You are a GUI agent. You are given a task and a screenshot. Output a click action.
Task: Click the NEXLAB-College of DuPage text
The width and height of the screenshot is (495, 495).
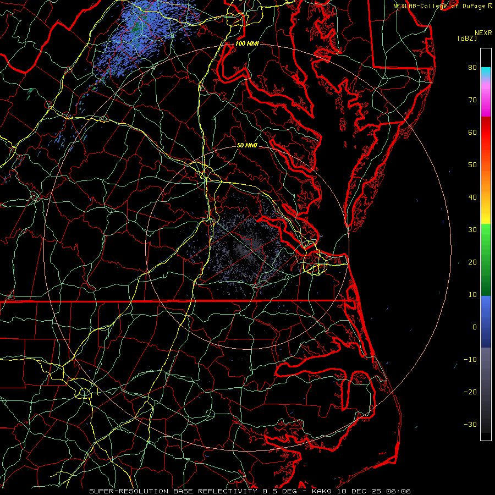click(439, 6)
